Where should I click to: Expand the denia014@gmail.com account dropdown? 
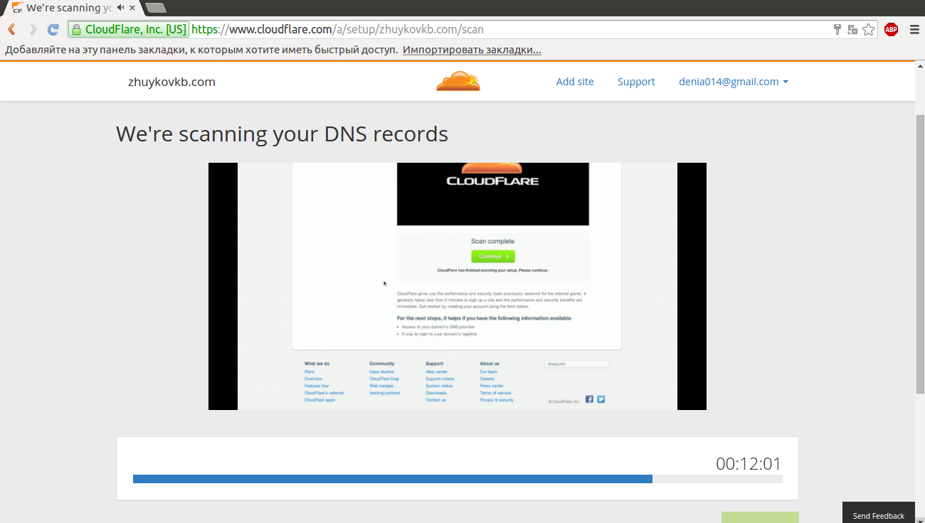(x=733, y=82)
